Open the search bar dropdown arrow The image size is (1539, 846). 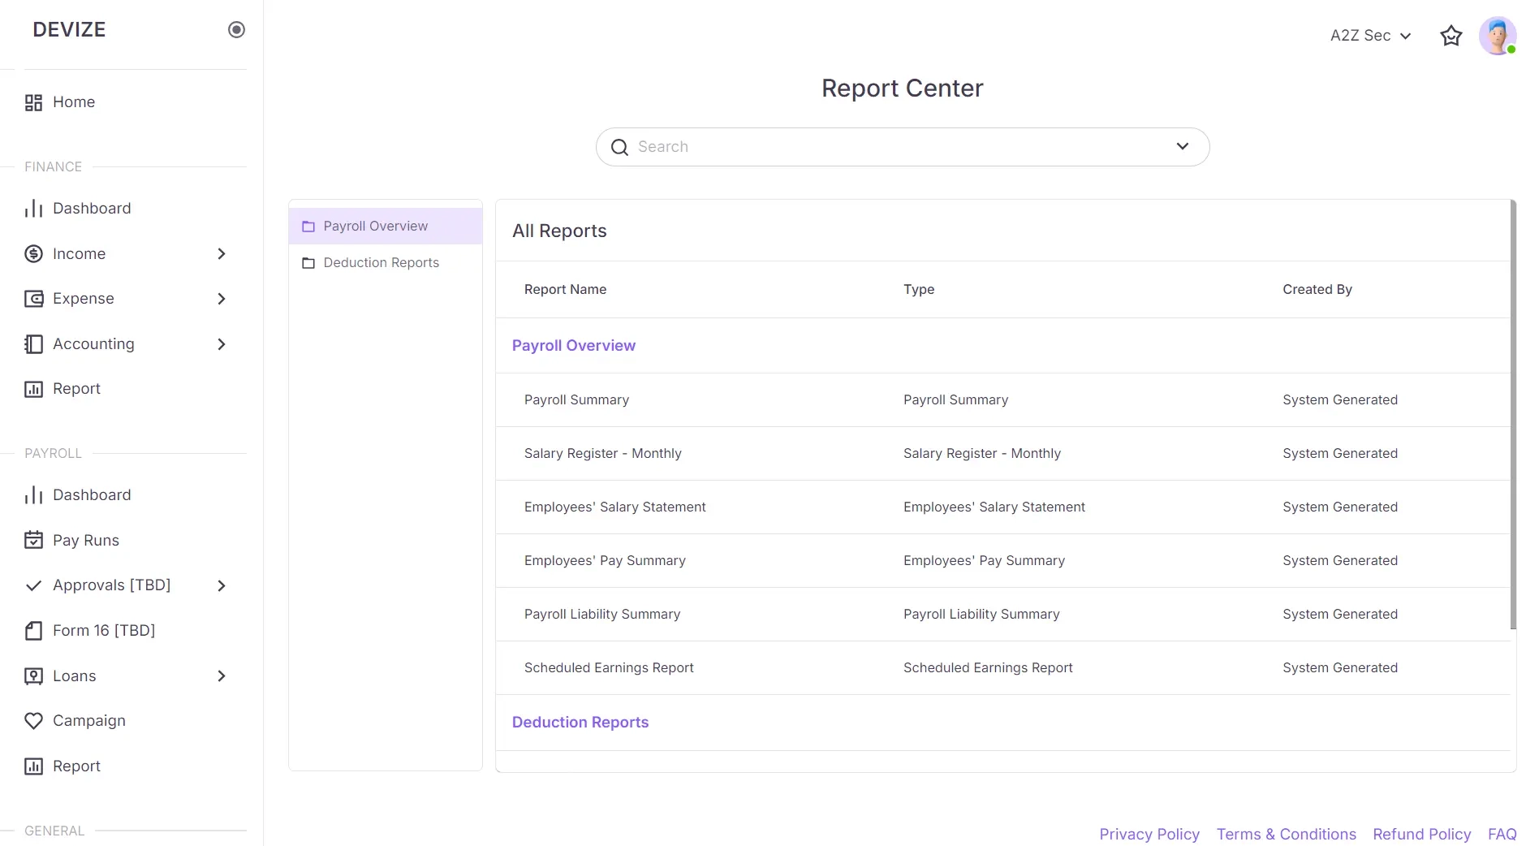point(1183,146)
